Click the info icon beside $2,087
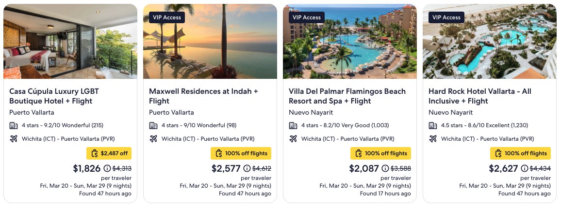 pos(385,168)
